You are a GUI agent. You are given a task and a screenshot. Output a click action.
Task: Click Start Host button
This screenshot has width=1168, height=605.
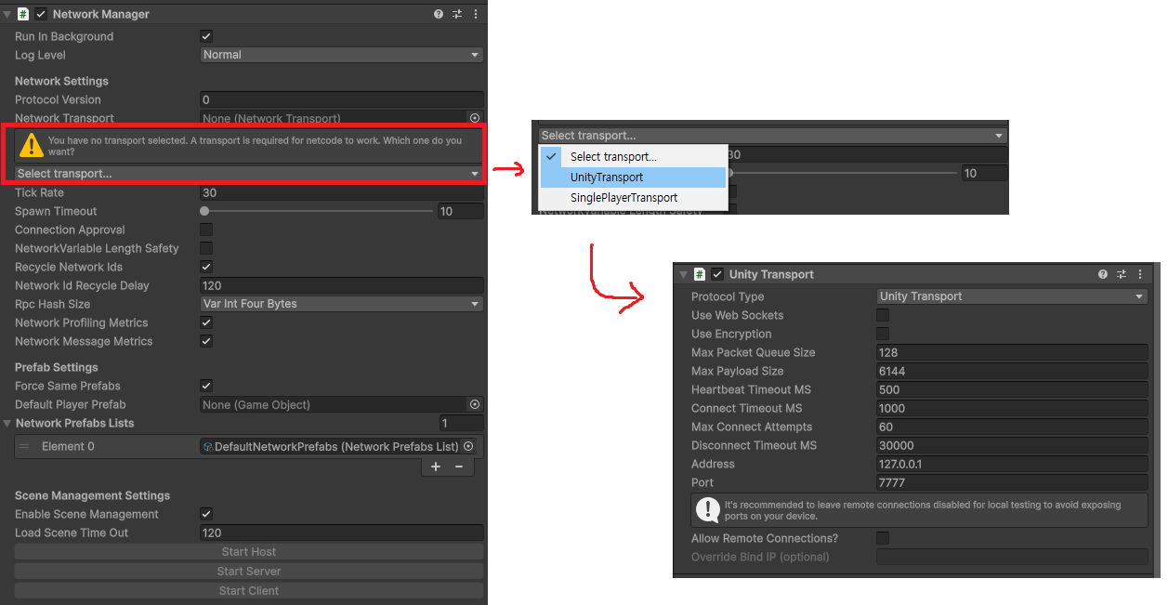[249, 552]
